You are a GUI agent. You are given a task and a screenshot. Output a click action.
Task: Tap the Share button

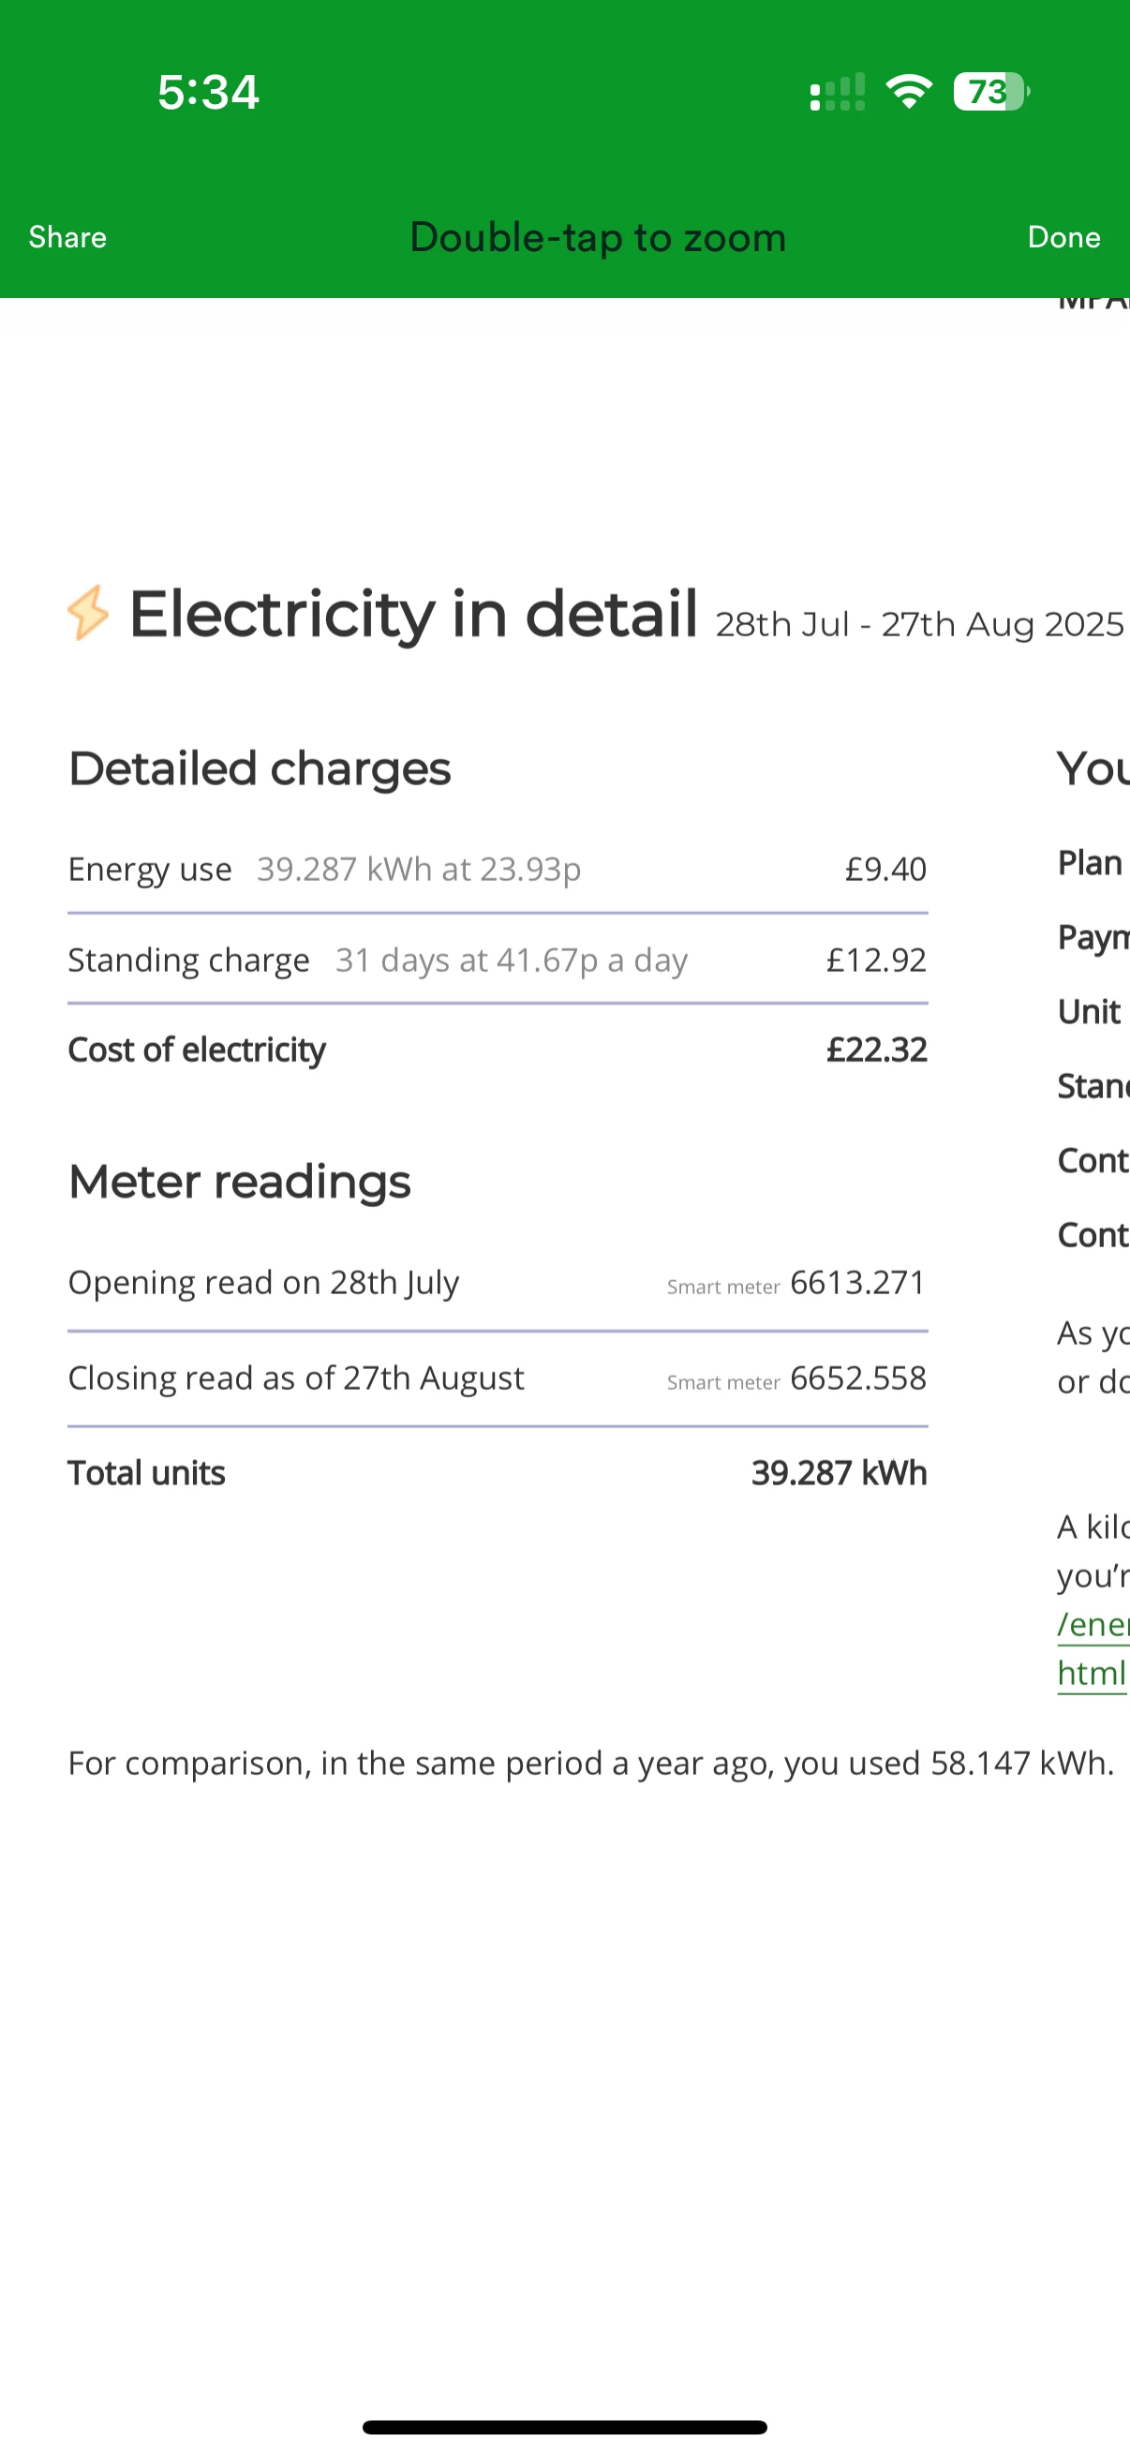point(67,237)
